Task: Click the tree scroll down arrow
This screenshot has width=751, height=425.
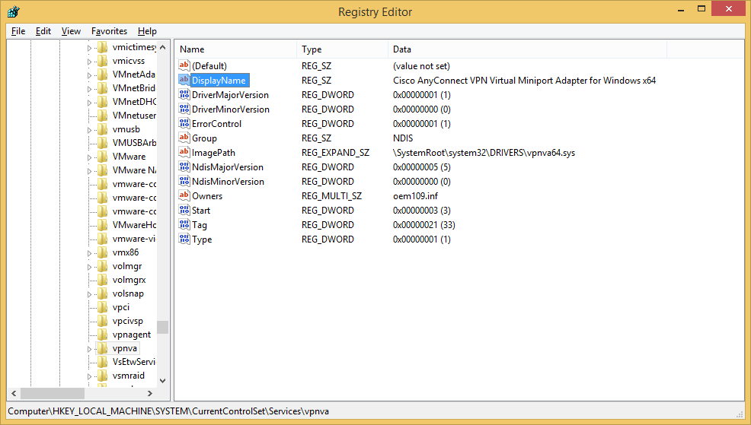Action: (162, 381)
